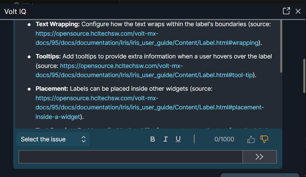Click the Tooltips bullet heading
This screenshot has height=177, width=306.
click(x=48, y=56)
